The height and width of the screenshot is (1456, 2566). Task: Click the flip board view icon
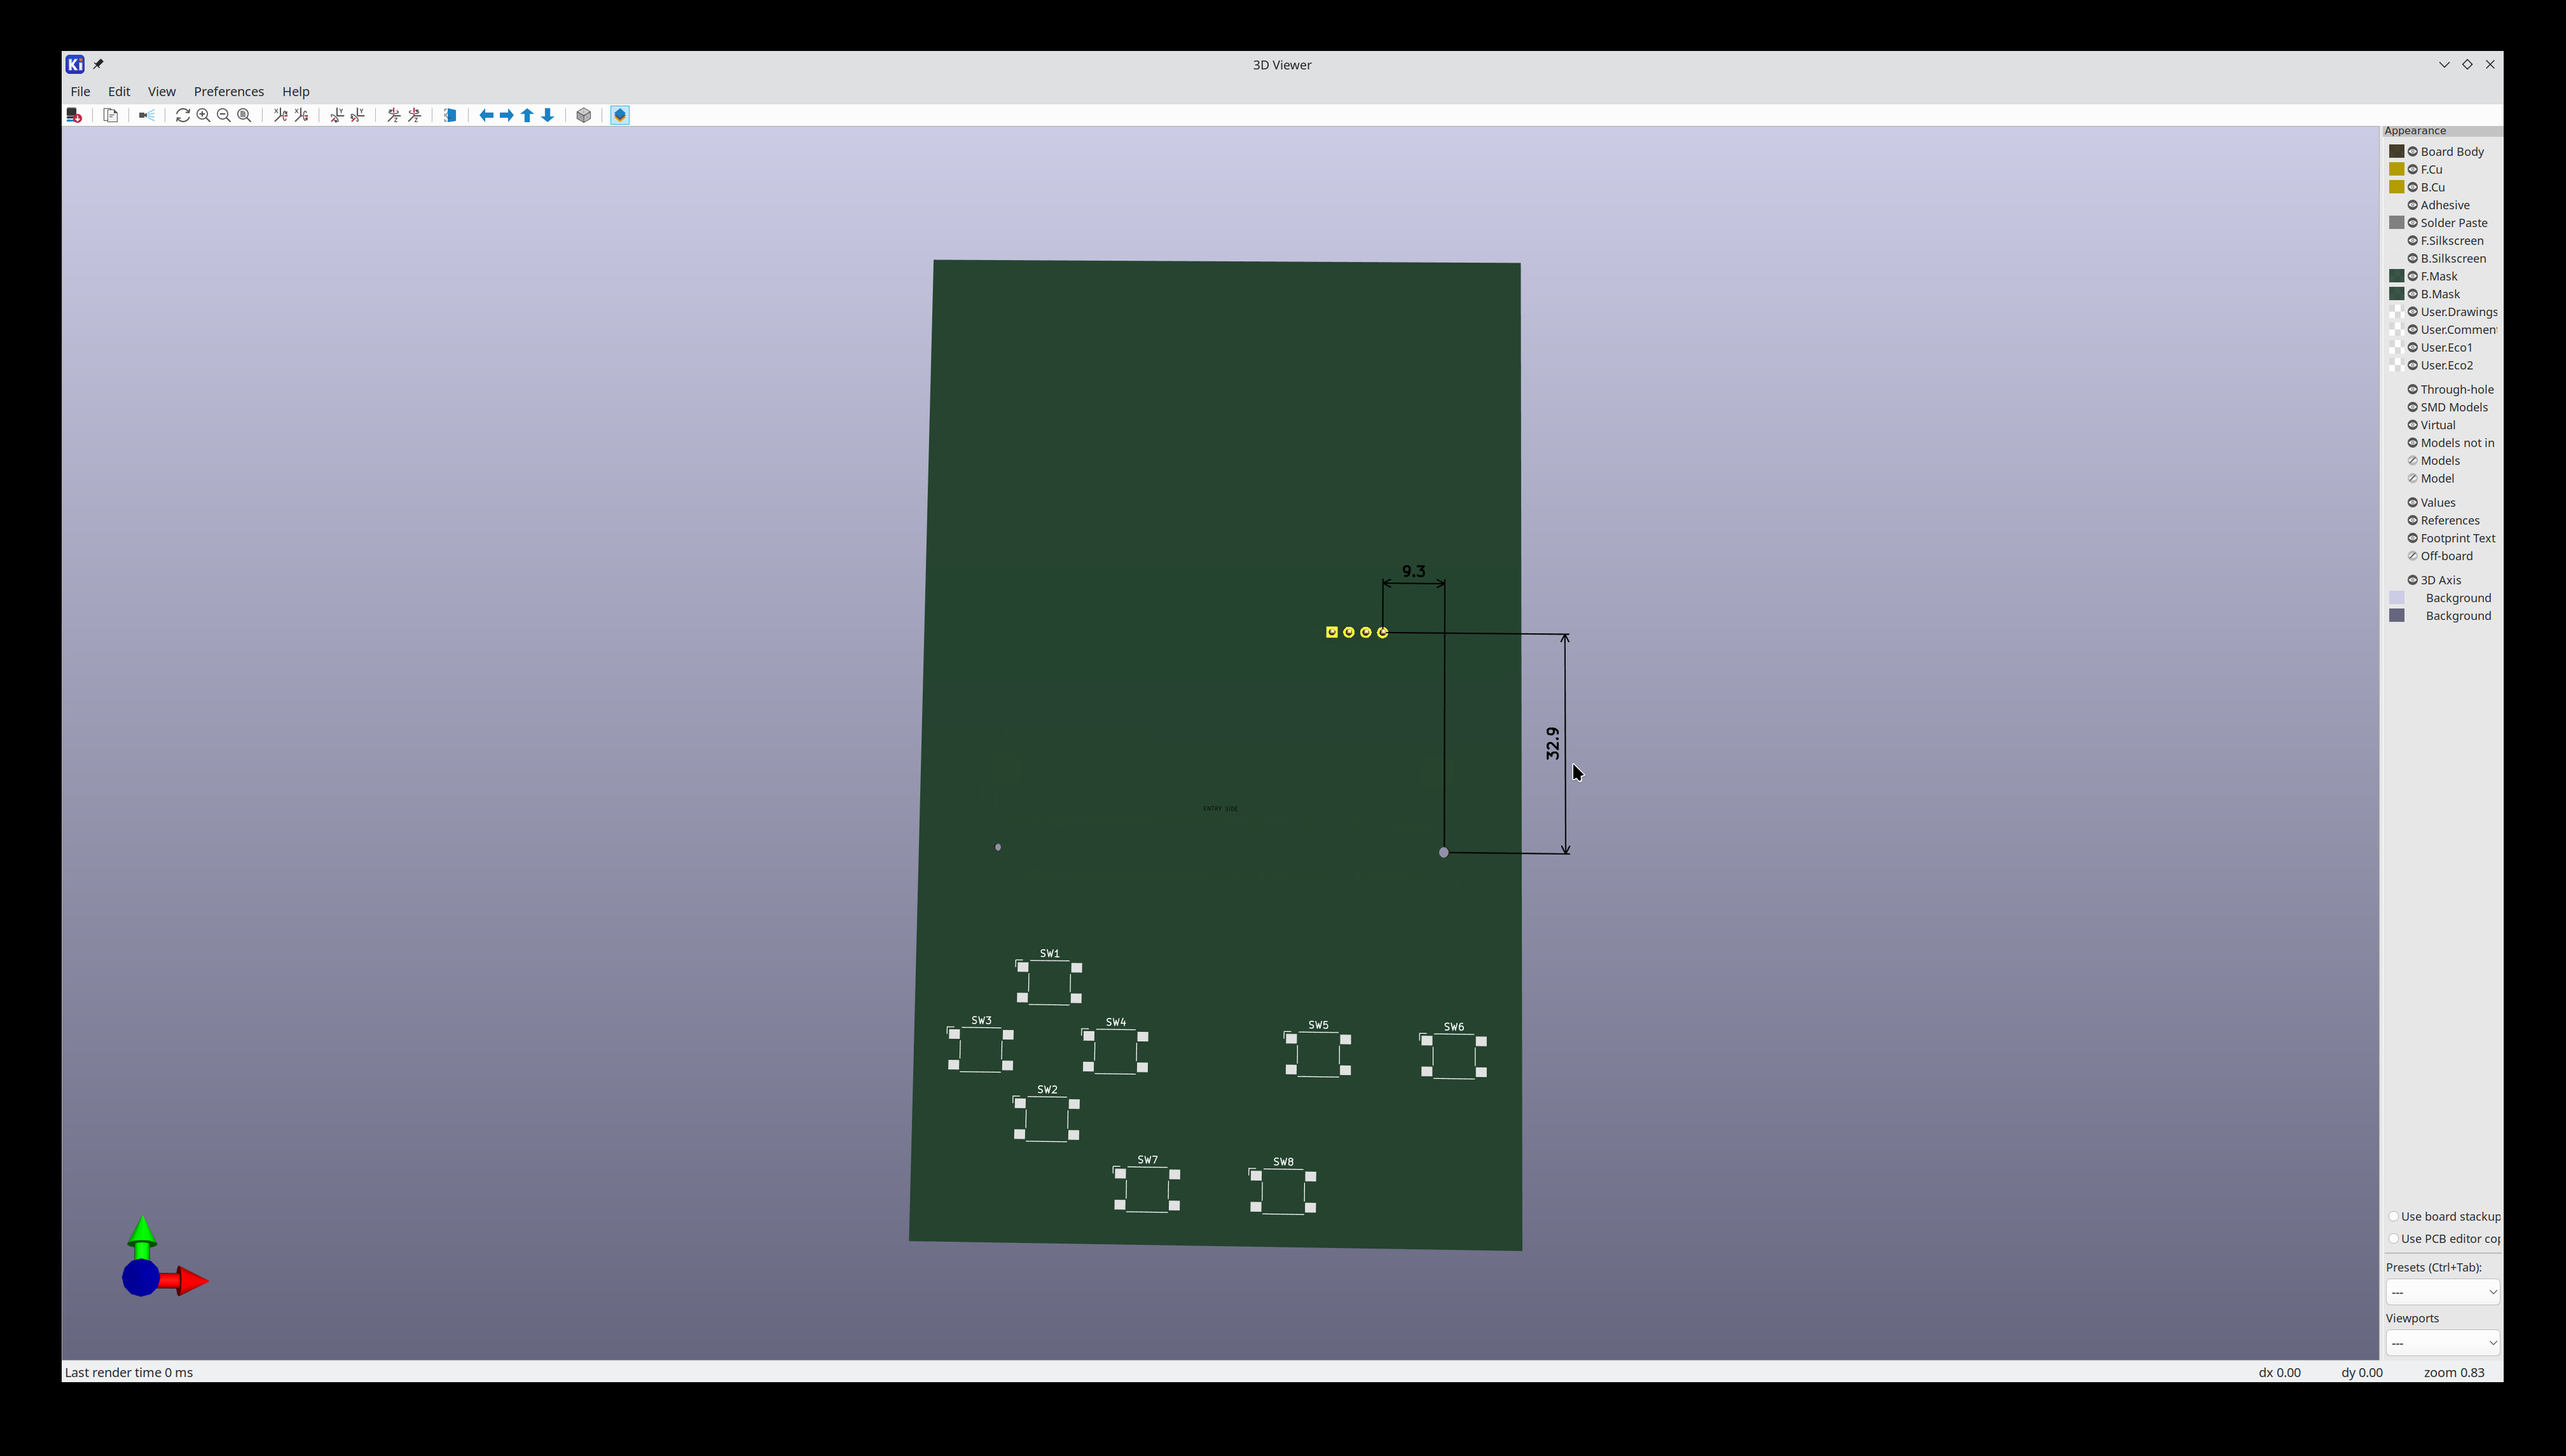tap(450, 115)
